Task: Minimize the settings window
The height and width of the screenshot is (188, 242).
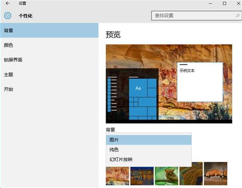Action: point(210,3)
